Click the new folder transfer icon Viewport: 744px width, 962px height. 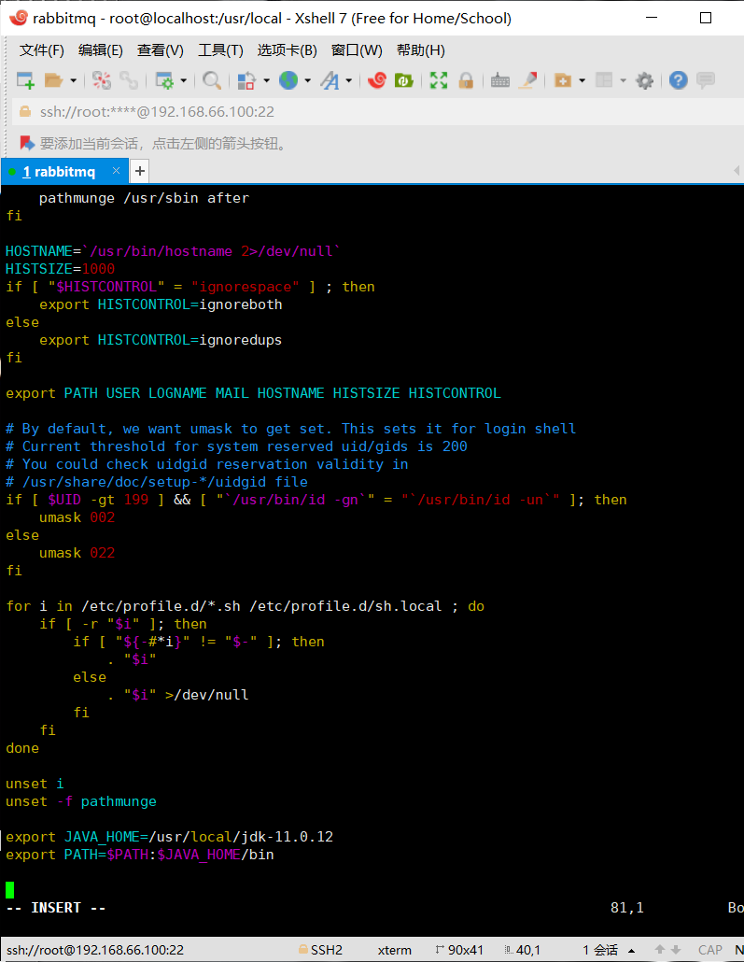click(563, 80)
